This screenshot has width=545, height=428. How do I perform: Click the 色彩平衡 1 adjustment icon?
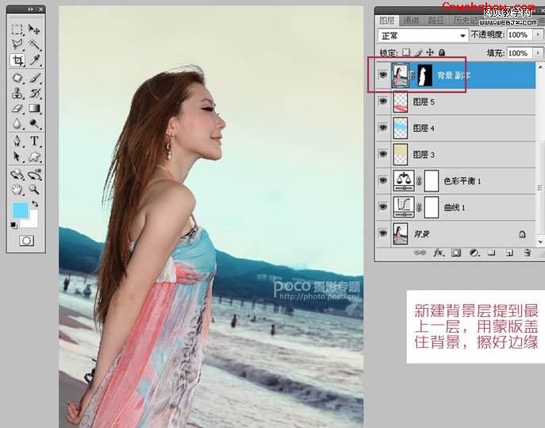click(404, 180)
